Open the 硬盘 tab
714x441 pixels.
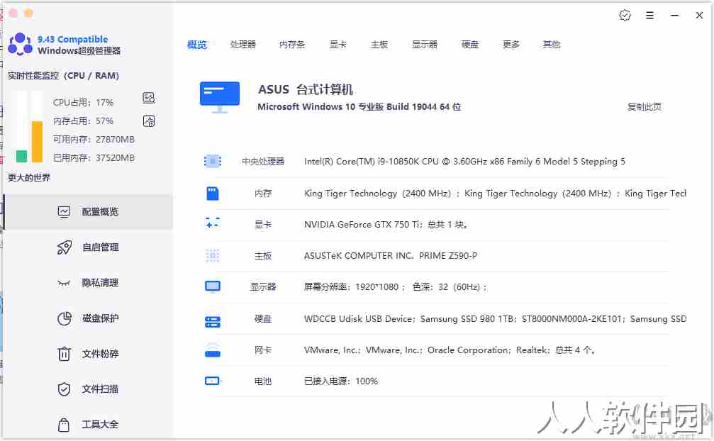(470, 45)
